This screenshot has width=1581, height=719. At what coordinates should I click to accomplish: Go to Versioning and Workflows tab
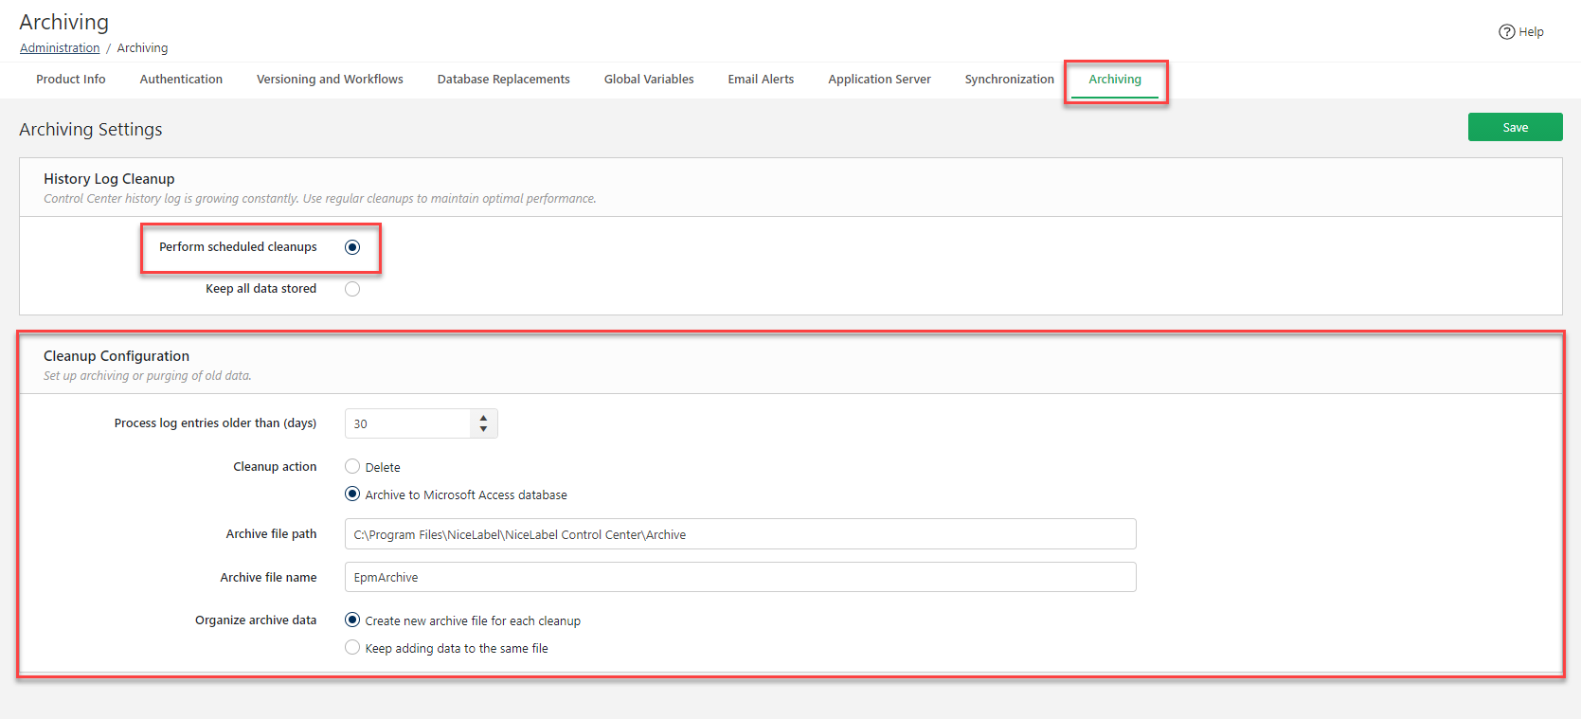[330, 80]
